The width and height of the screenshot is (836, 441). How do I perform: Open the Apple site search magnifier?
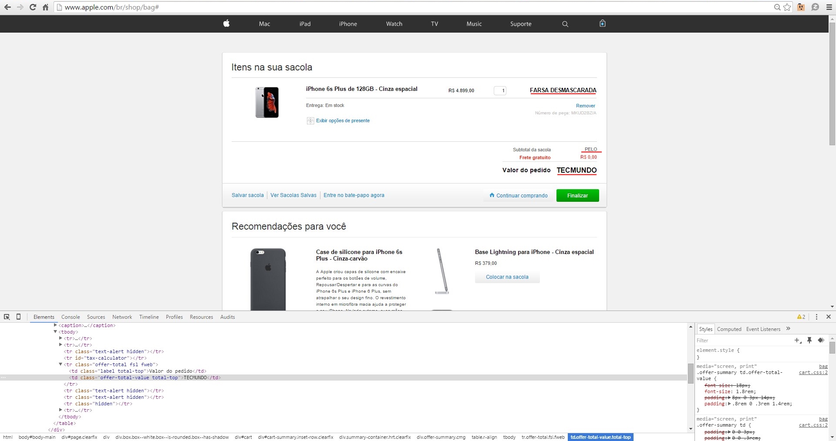565,24
